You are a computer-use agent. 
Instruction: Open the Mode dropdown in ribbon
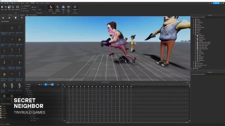(27, 6)
